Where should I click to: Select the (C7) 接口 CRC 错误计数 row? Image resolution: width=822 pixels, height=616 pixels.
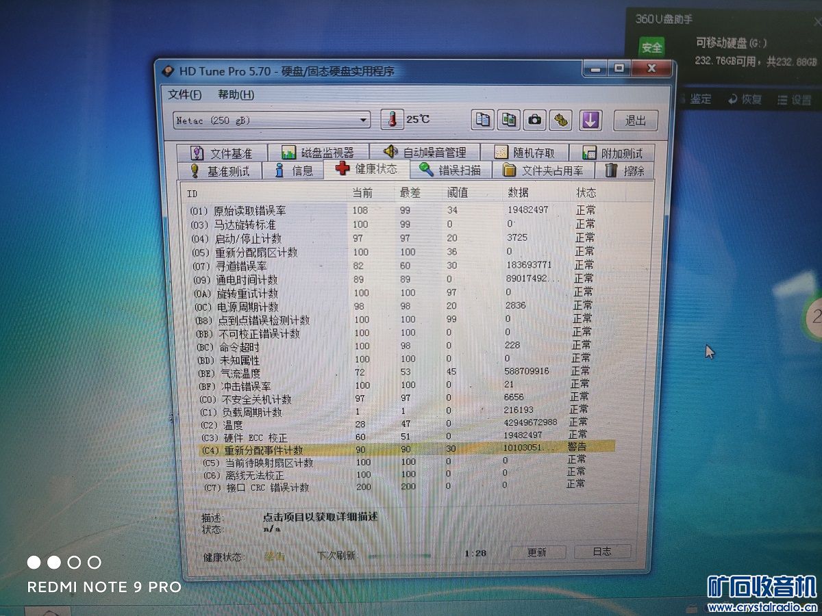pyautogui.click(x=394, y=487)
